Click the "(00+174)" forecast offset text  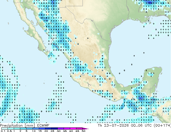[162, 126]
